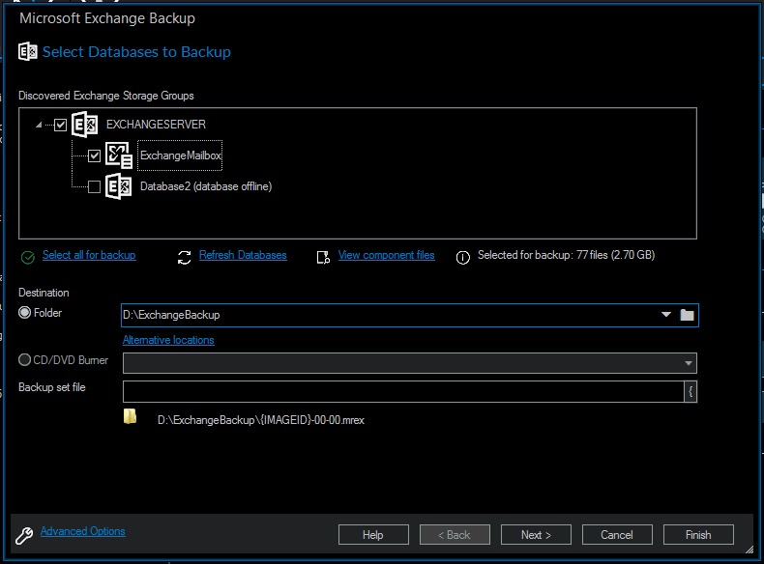Check the Database2 checkbox
This screenshot has width=764, height=564.
coord(94,186)
